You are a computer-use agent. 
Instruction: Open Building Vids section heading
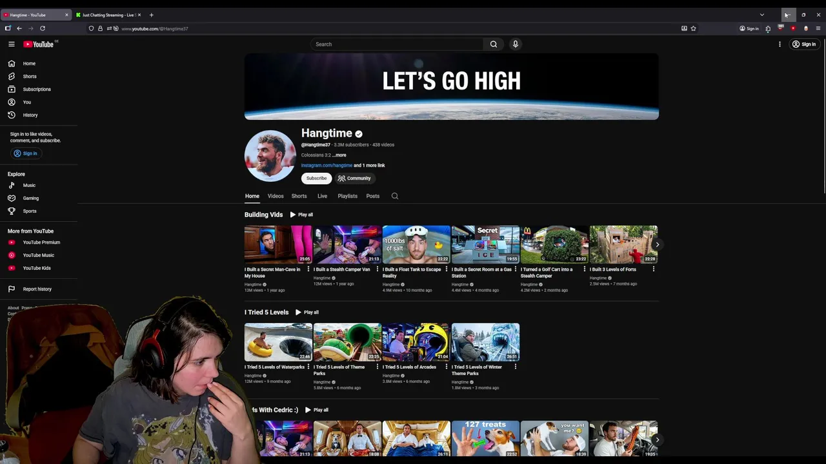pyautogui.click(x=263, y=215)
